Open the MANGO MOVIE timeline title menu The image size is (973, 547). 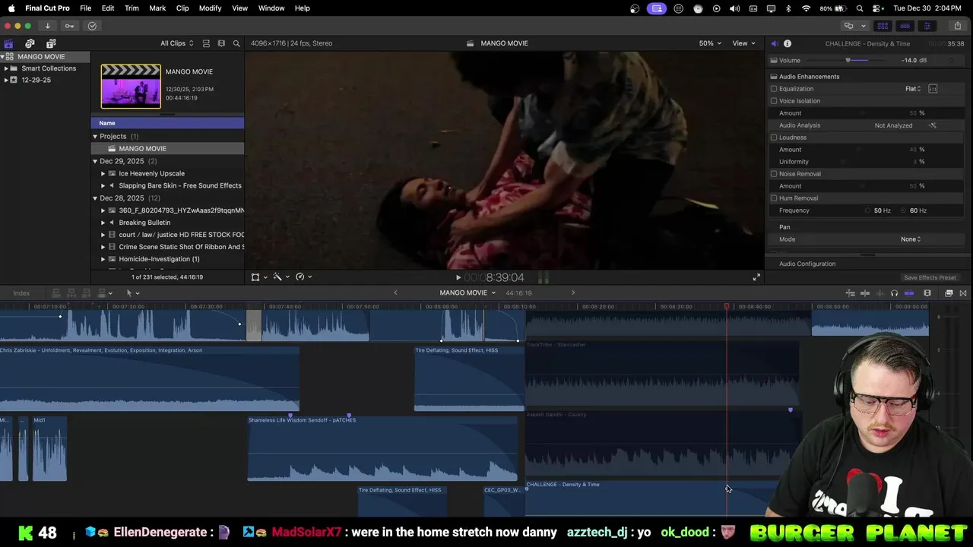click(x=467, y=293)
